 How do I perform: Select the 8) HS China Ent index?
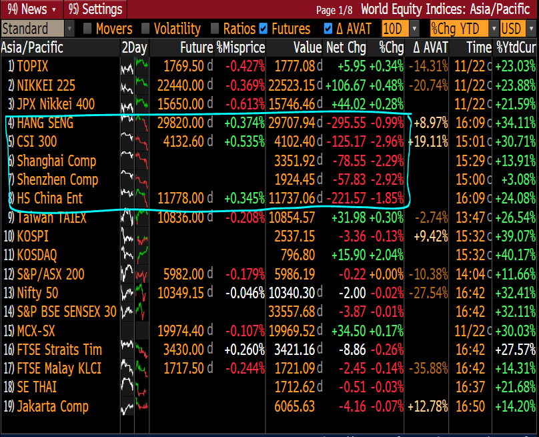click(x=45, y=198)
